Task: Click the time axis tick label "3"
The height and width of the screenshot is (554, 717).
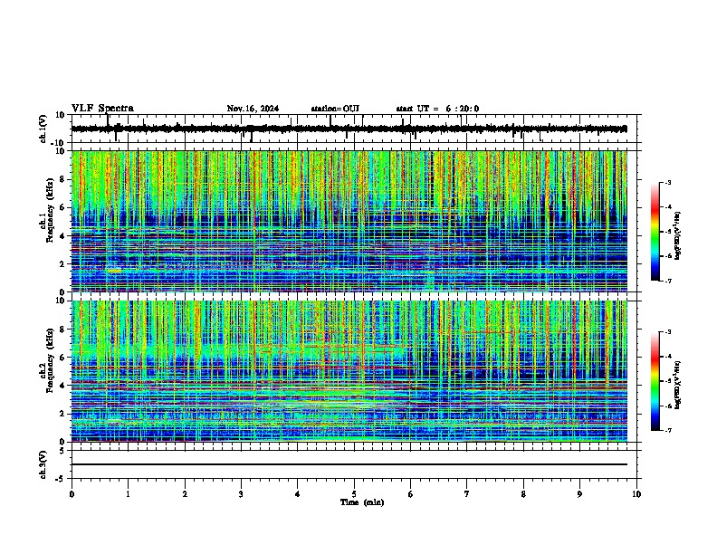Action: [242, 494]
